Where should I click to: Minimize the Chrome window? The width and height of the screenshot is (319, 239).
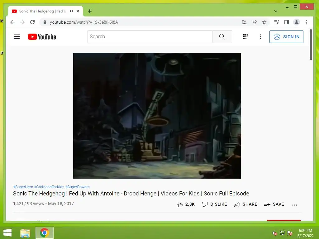tap(287, 7)
